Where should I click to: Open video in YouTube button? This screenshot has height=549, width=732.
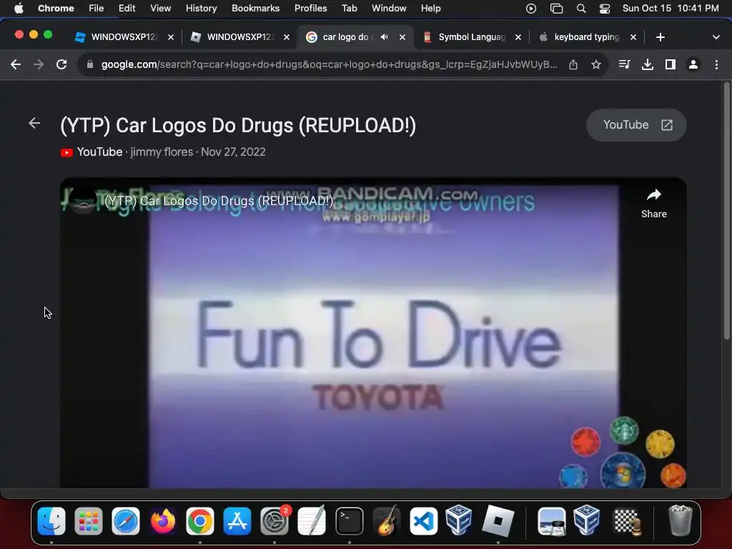[x=636, y=125]
